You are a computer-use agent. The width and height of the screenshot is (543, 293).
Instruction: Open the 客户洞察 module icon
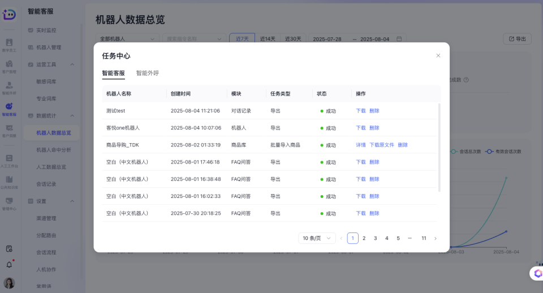9,131
